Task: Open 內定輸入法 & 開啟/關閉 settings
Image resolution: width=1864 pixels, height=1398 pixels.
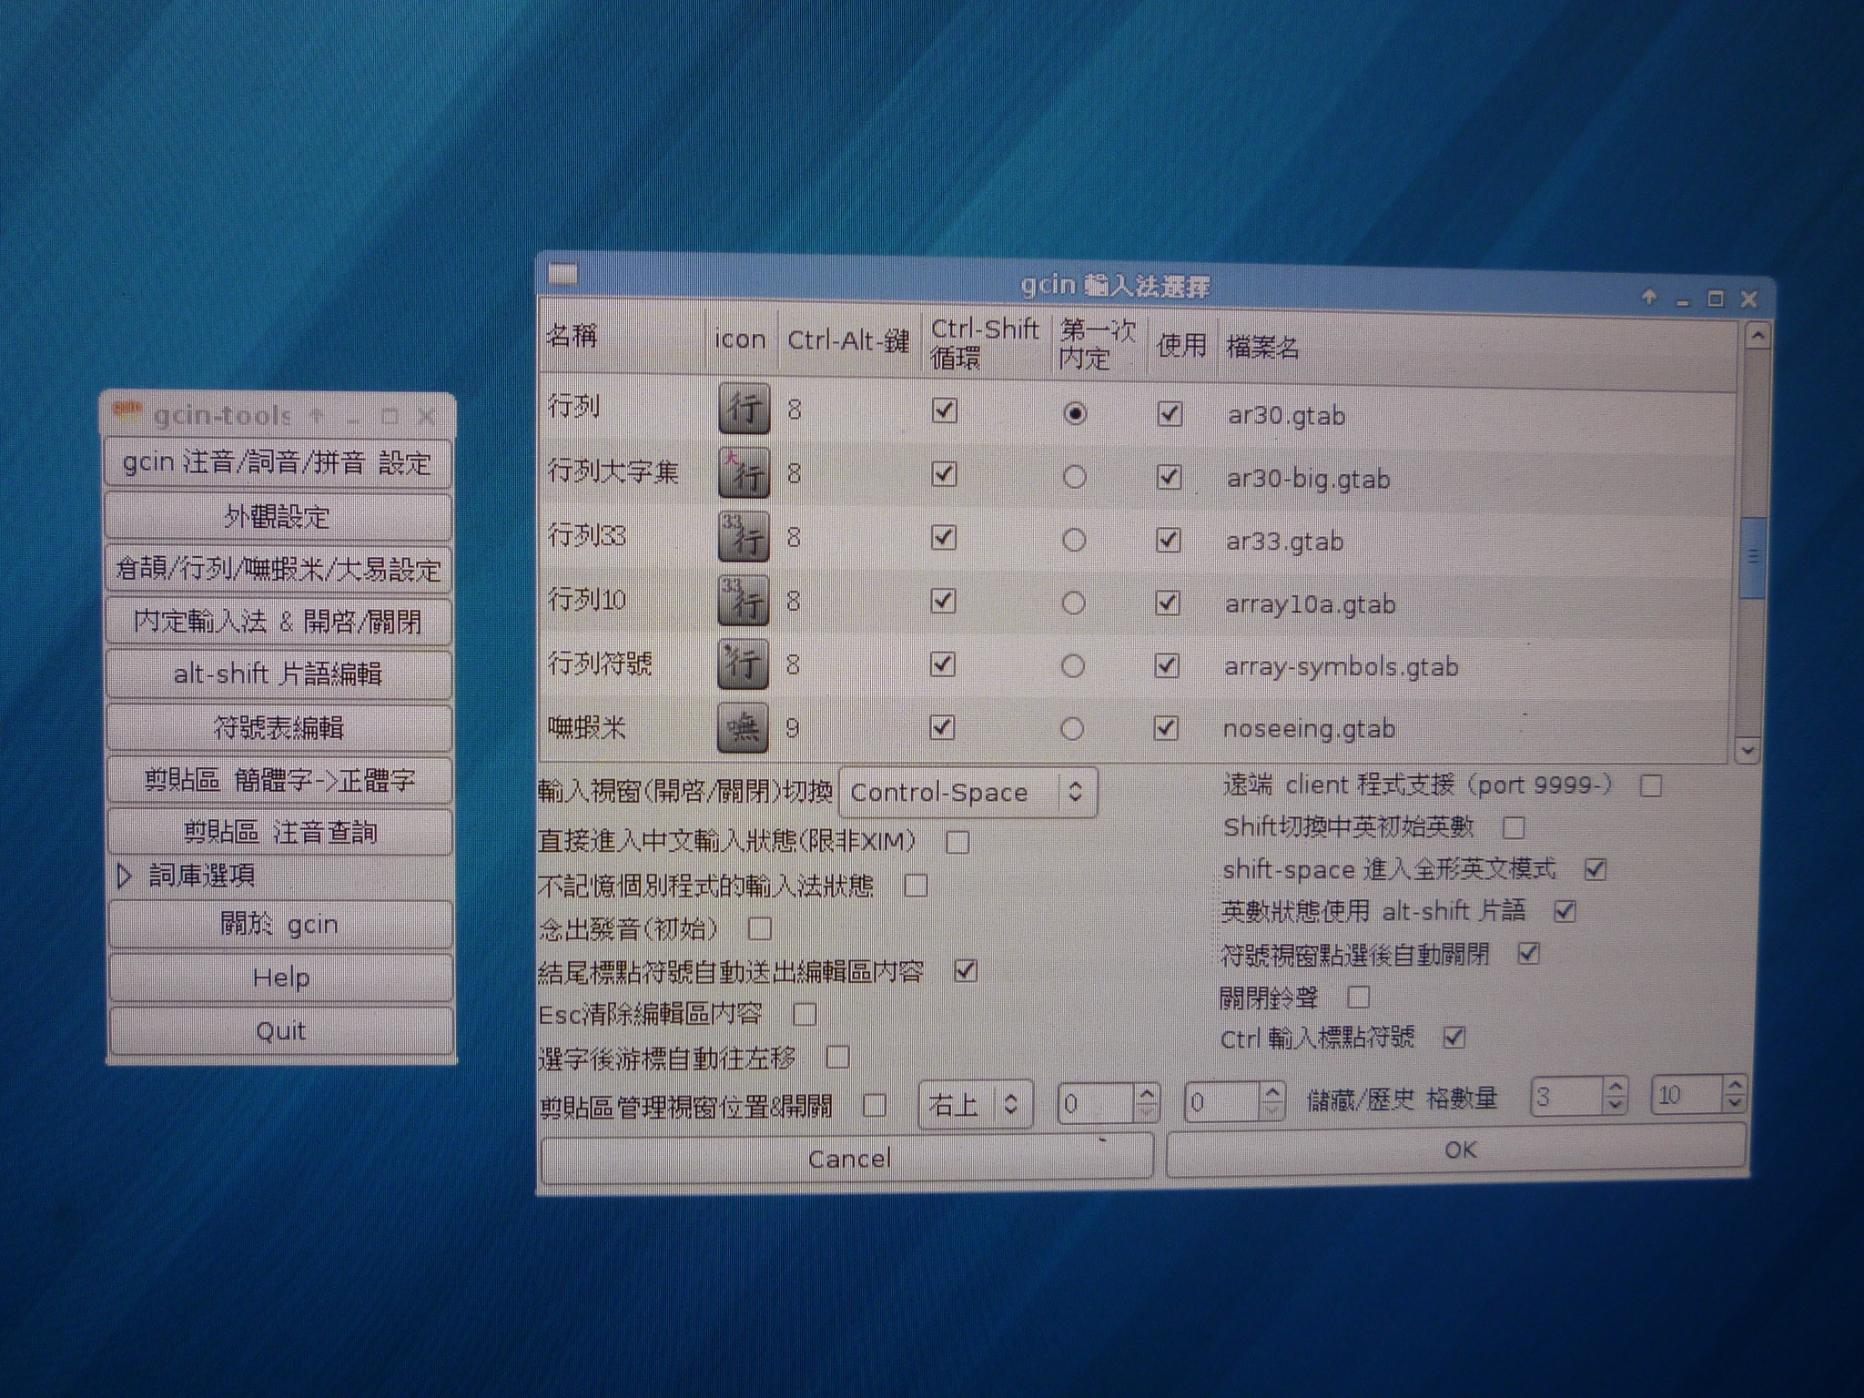Action: [279, 622]
